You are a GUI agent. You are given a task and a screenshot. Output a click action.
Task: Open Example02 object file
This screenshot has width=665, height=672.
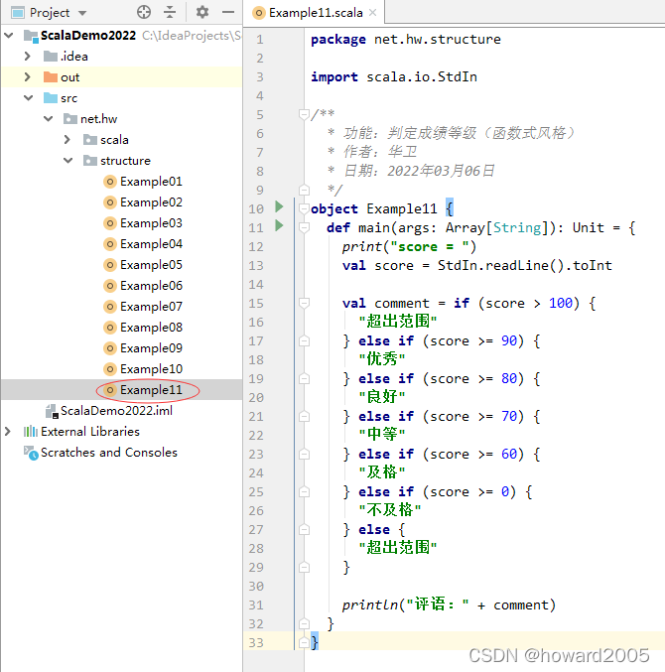click(143, 202)
